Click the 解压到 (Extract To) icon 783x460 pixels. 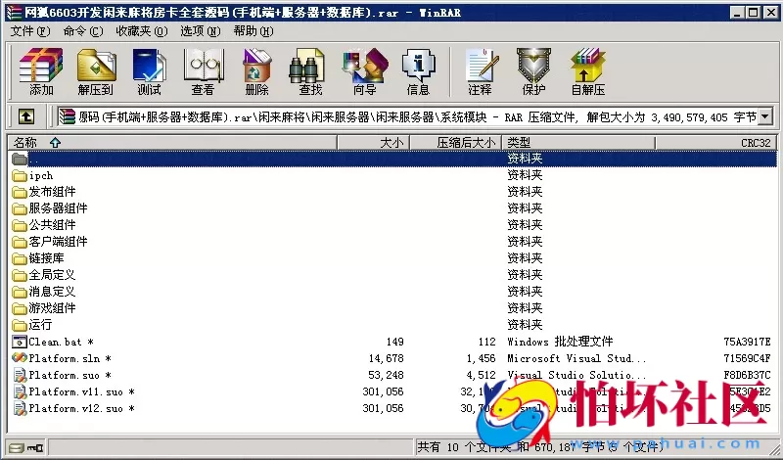pyautogui.click(x=95, y=71)
